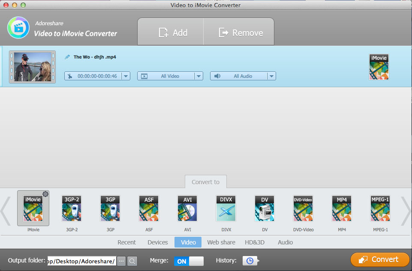The height and width of the screenshot is (271, 412).
Task: Open output folder with magnifier icon
Action: coord(132,261)
